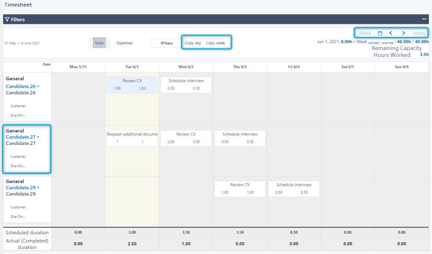Click the Copy day button
Screen dimensions: 432x254
[193, 42]
